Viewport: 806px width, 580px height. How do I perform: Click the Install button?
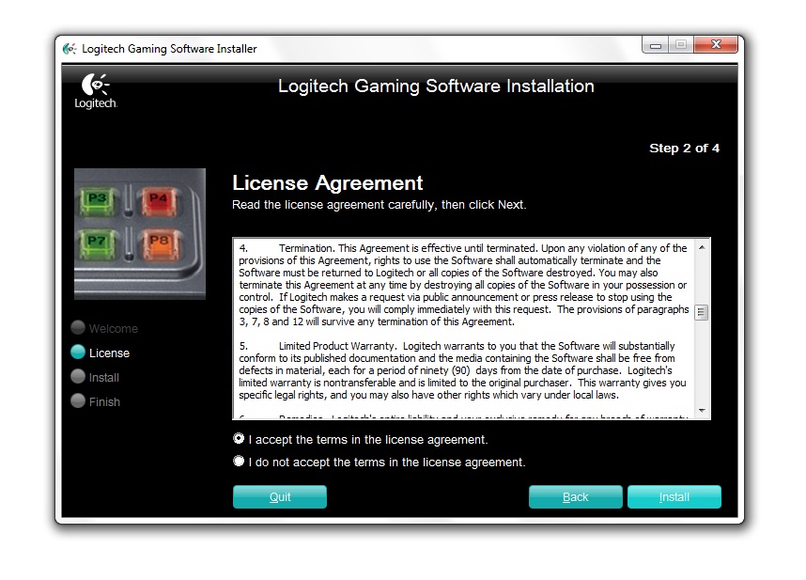[674, 496]
